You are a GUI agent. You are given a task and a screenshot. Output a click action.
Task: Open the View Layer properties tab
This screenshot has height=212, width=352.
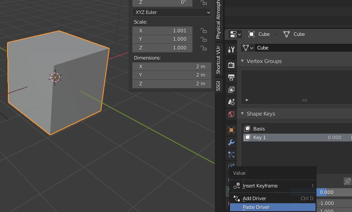[231, 90]
